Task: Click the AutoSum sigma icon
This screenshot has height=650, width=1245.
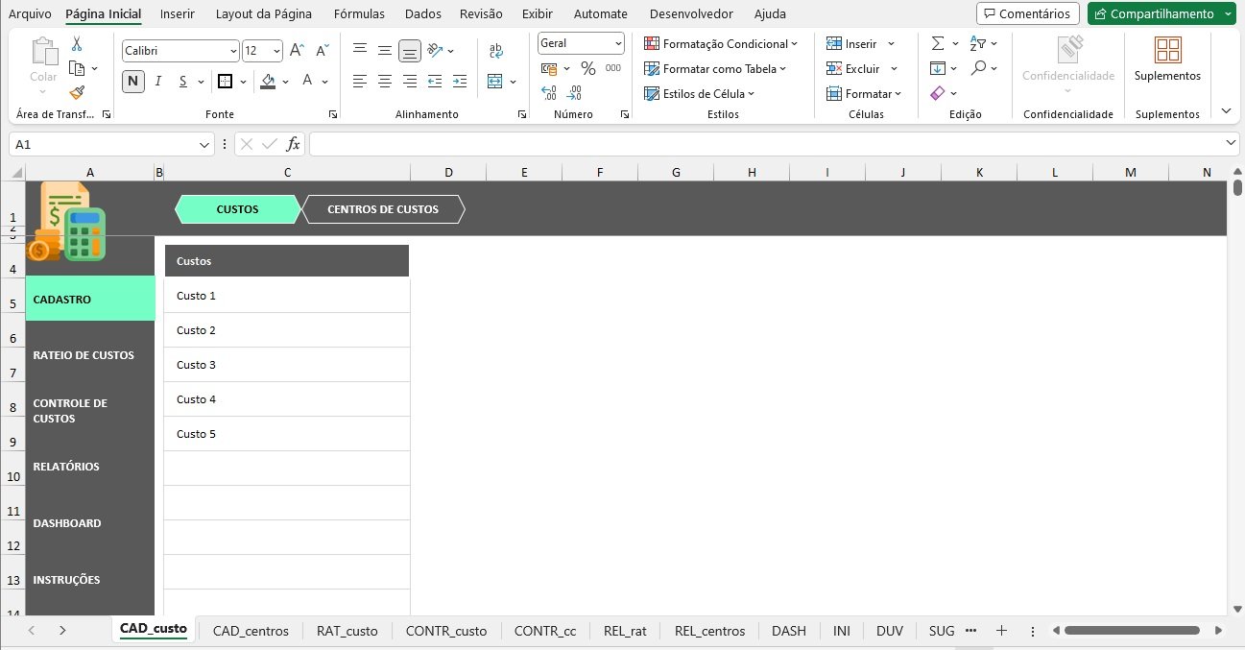Action: point(938,44)
